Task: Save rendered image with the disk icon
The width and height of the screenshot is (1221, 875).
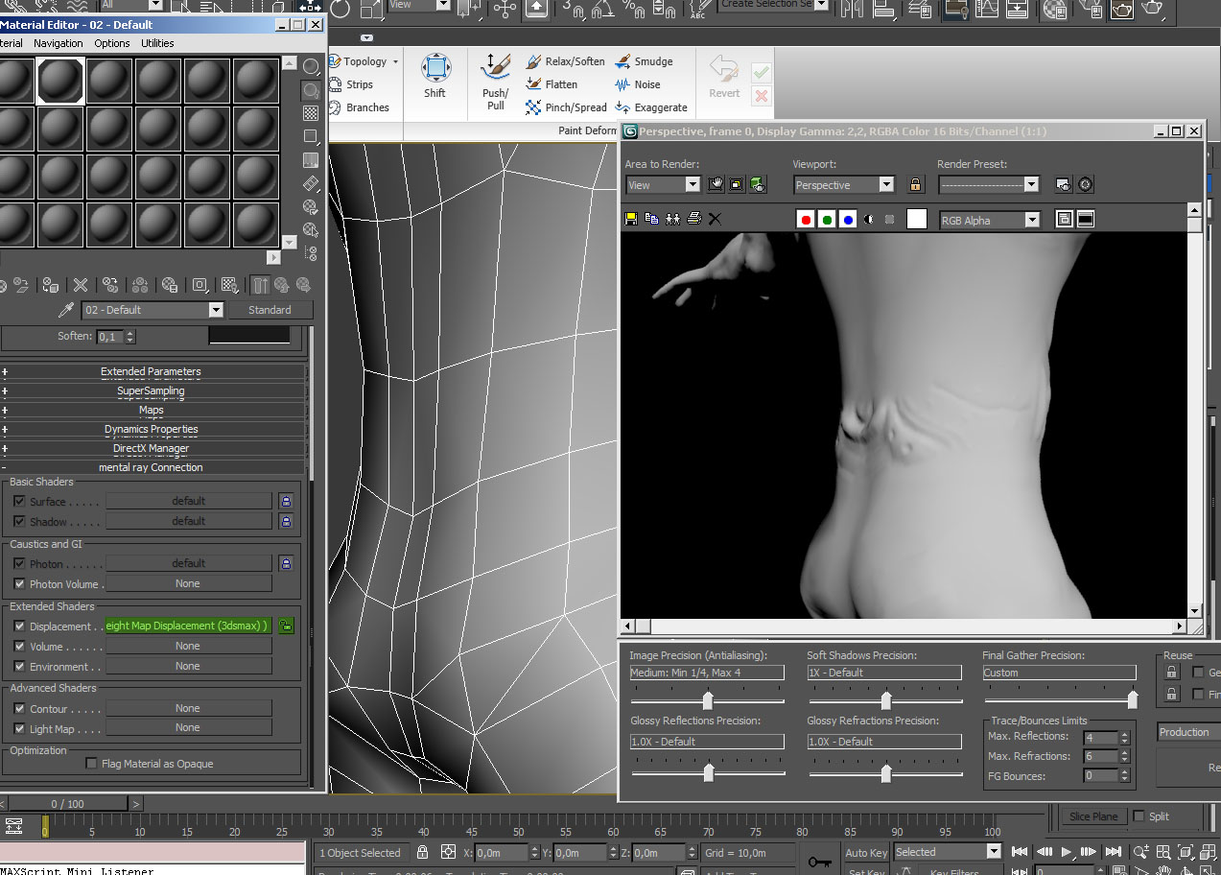Action: [x=631, y=219]
